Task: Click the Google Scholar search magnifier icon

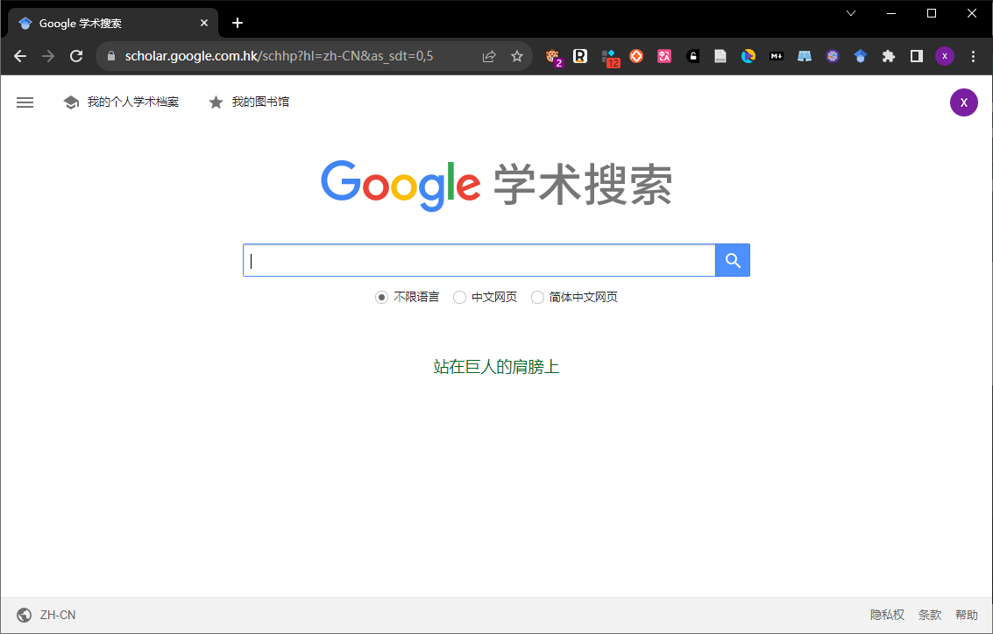Action: (x=732, y=260)
